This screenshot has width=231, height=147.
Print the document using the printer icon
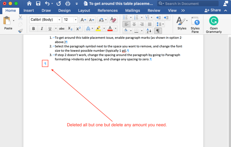click(x=68, y=3)
